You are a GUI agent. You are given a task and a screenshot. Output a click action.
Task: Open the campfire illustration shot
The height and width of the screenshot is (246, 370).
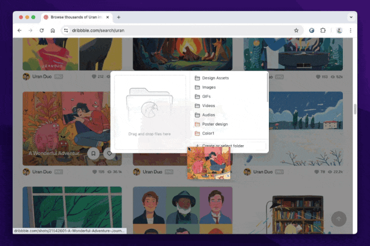[183, 54]
